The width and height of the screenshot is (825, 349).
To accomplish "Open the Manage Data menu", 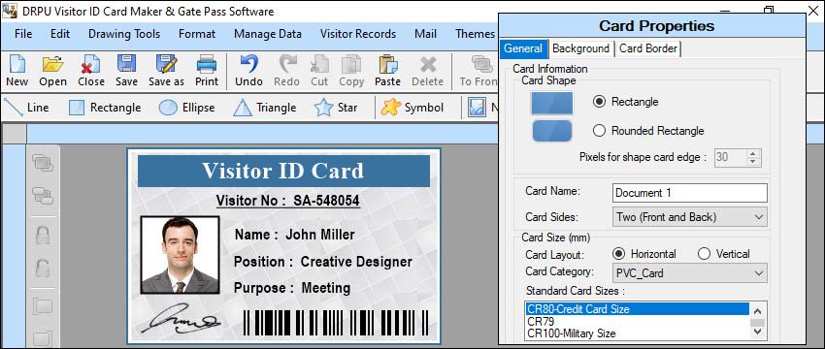I will click(x=268, y=34).
